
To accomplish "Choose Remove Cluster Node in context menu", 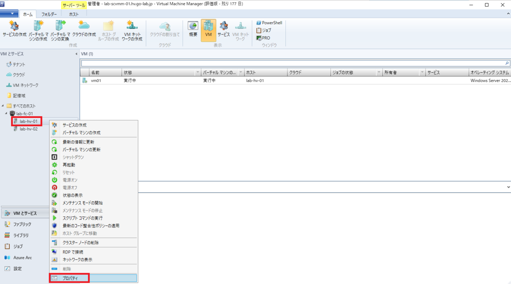I will point(94,242).
